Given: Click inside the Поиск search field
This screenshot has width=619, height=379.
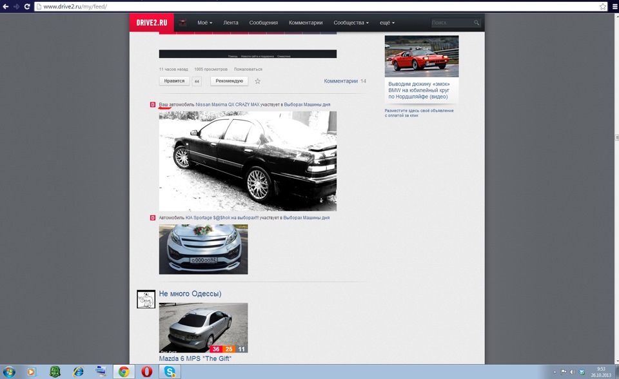Looking at the screenshot, I should [451, 23].
